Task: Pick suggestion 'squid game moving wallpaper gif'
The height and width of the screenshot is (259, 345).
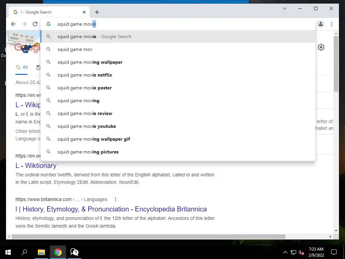Action: pos(178,139)
